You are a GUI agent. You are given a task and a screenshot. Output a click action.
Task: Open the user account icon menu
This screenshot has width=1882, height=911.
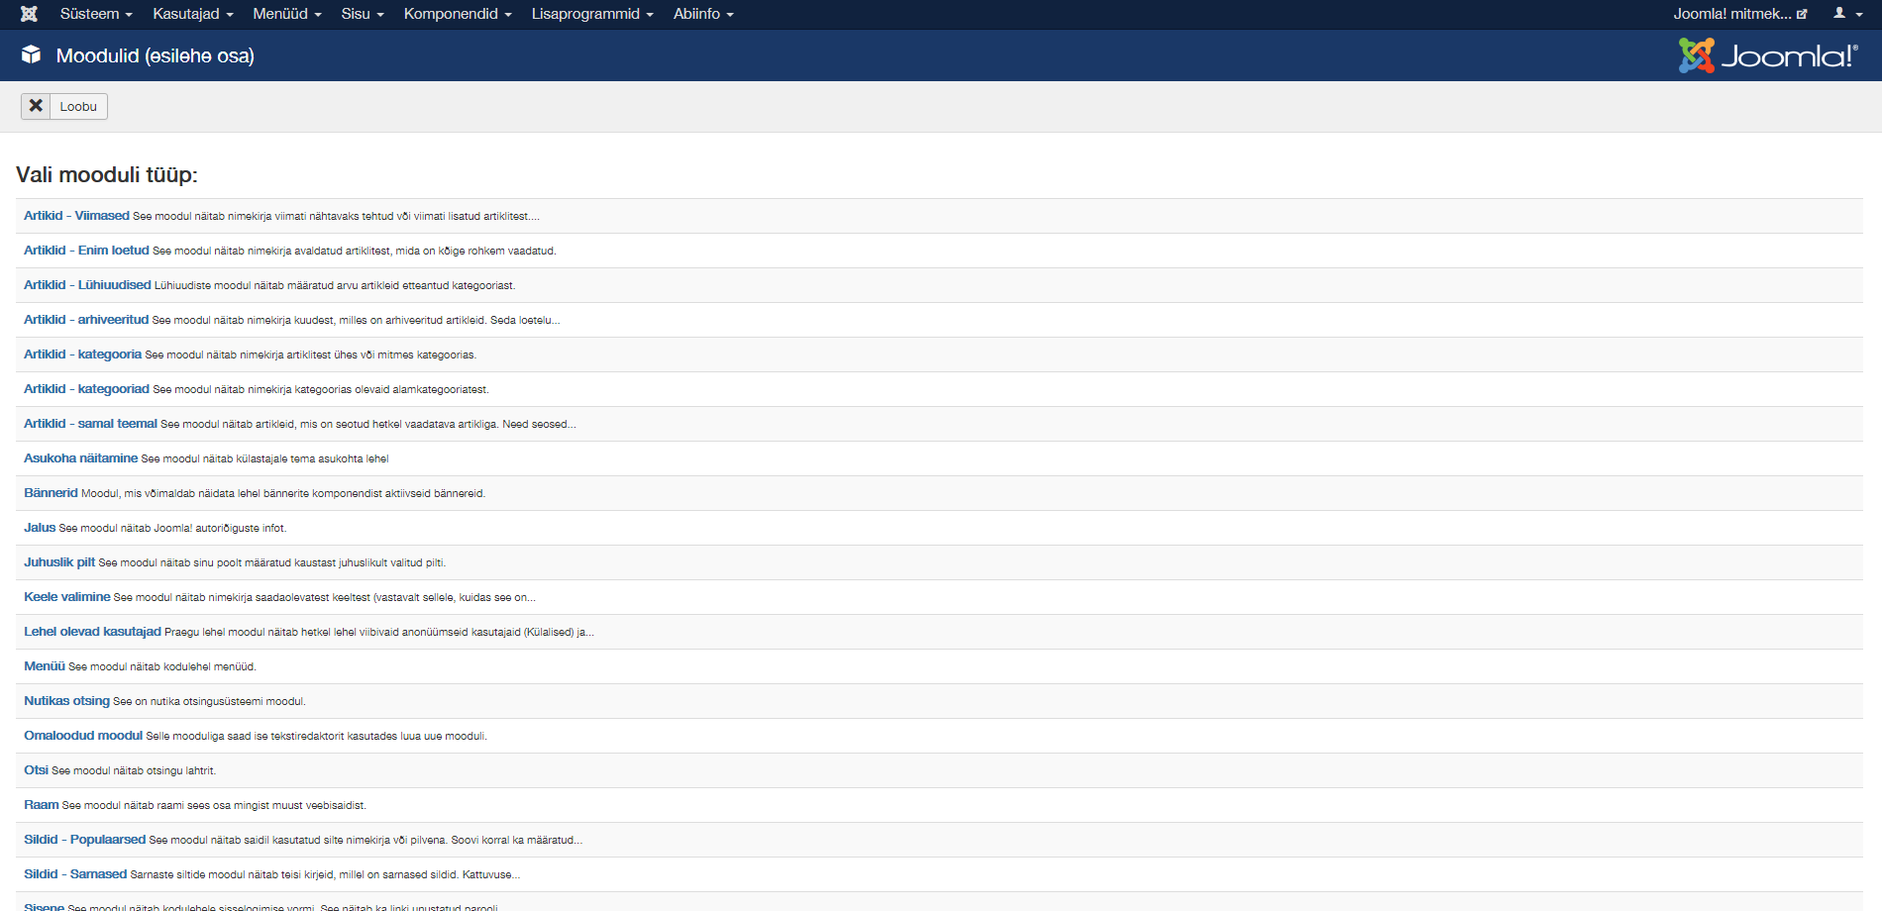coord(1845,14)
